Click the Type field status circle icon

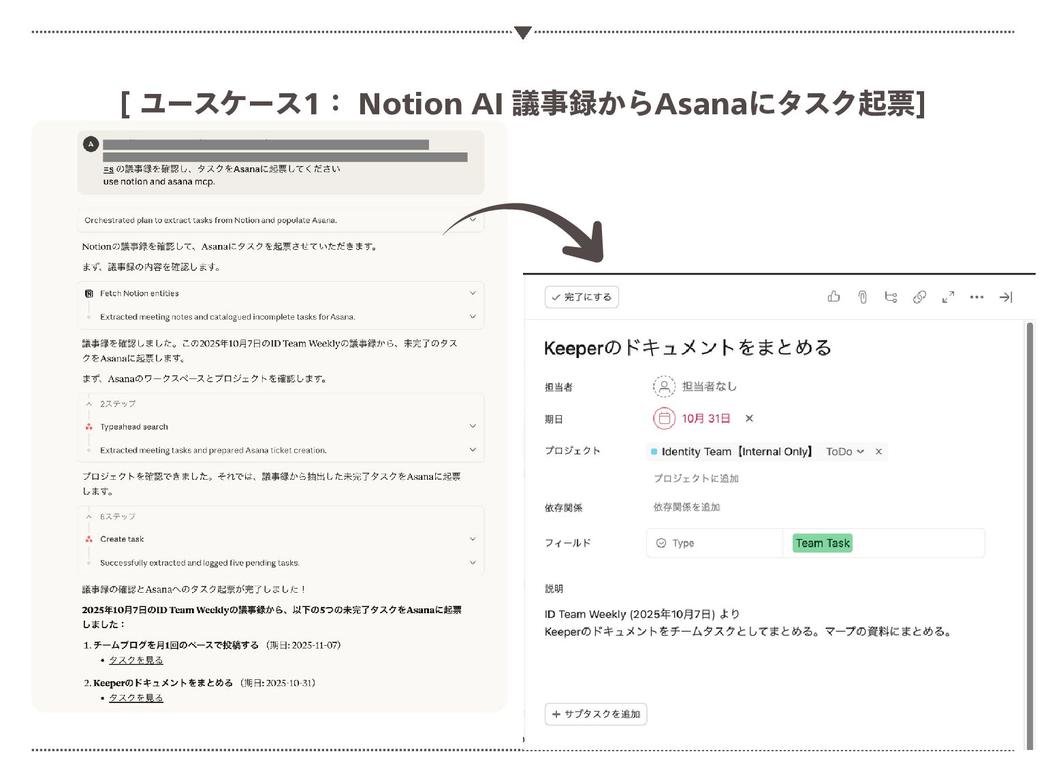click(661, 543)
